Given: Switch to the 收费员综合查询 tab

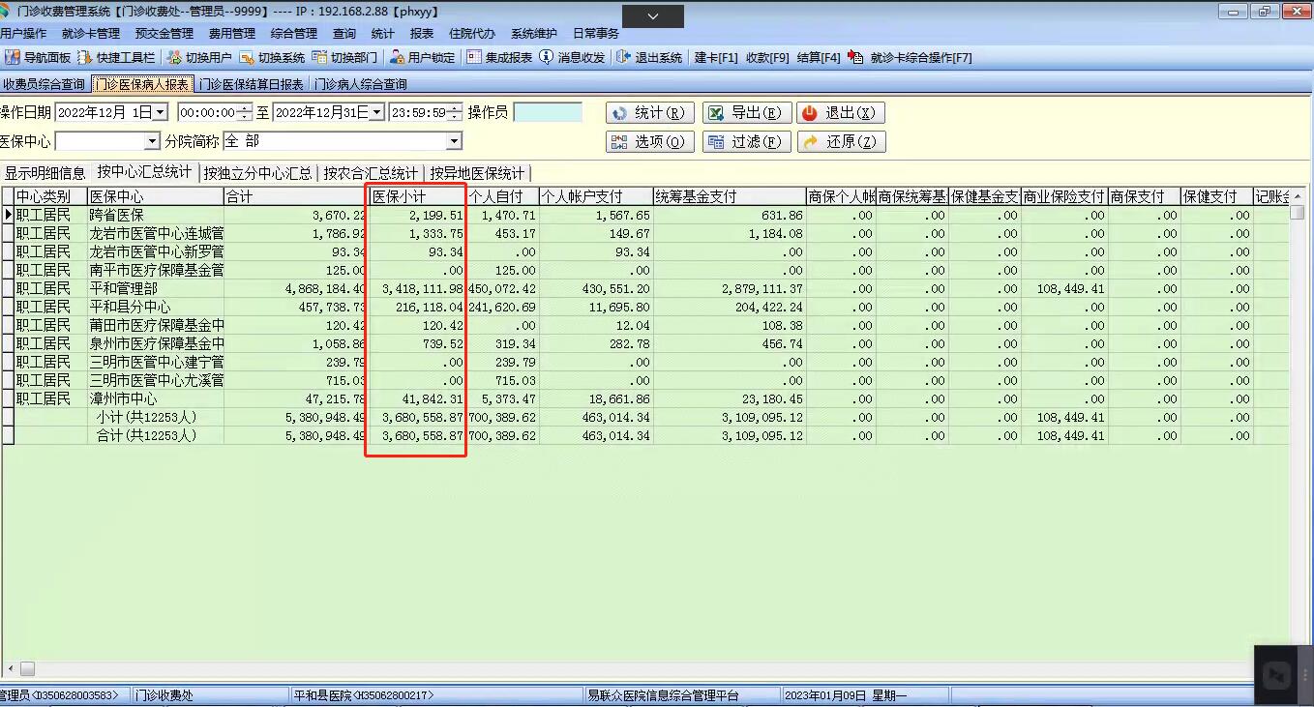Looking at the screenshot, I should (45, 85).
